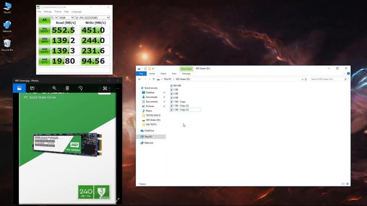Switch to large icons view in status bar
This screenshot has height=206, width=367.
pyautogui.click(x=348, y=184)
